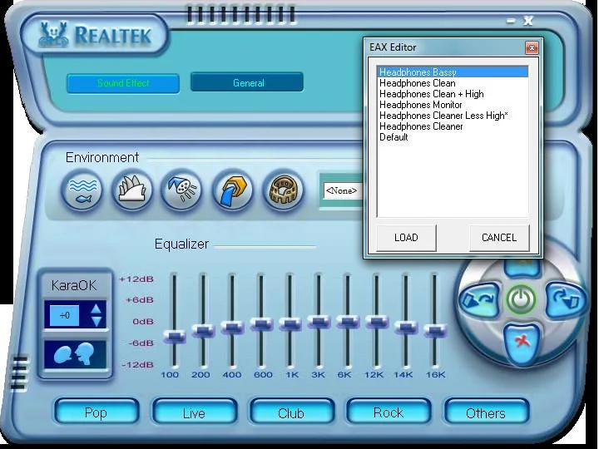Switch to the General tab
The image size is (599, 449).
(x=248, y=82)
